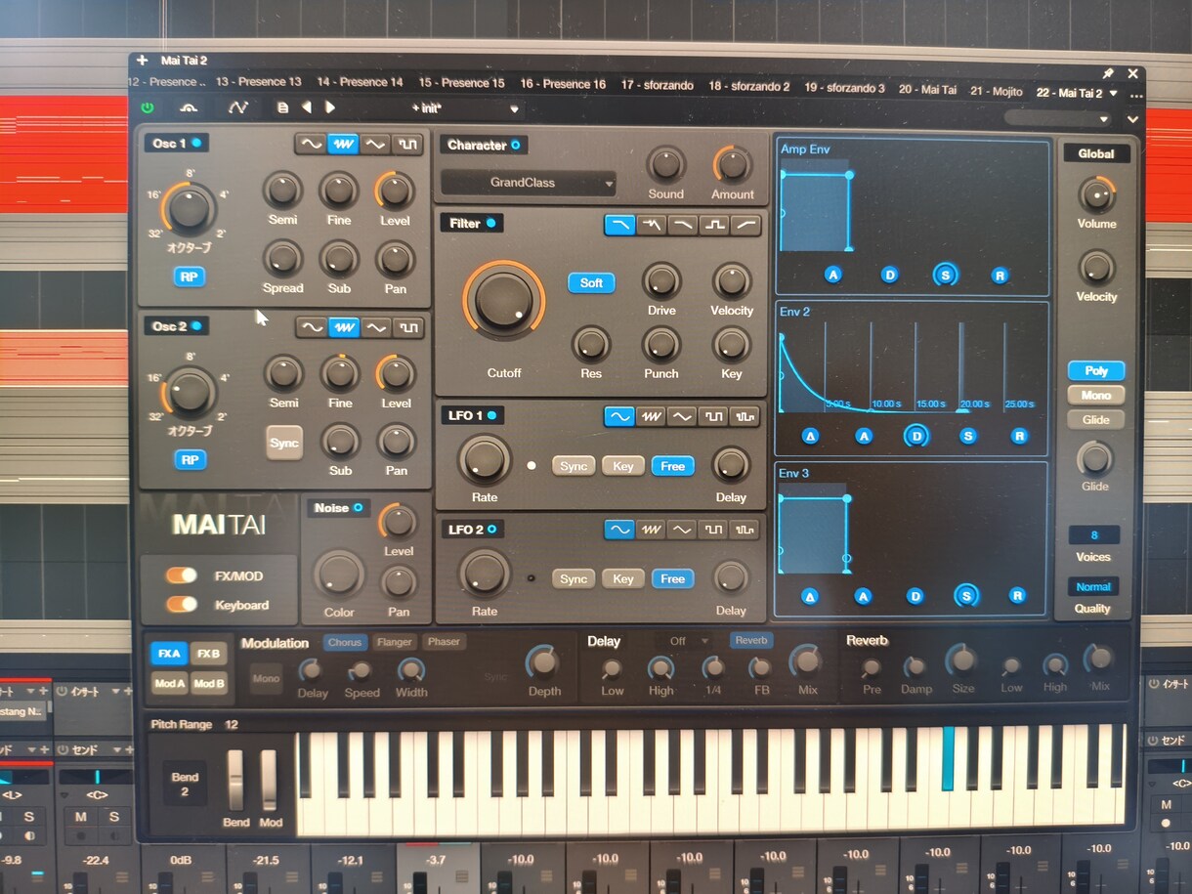
Task: Click the plugin power activate icon
Action: [x=149, y=107]
